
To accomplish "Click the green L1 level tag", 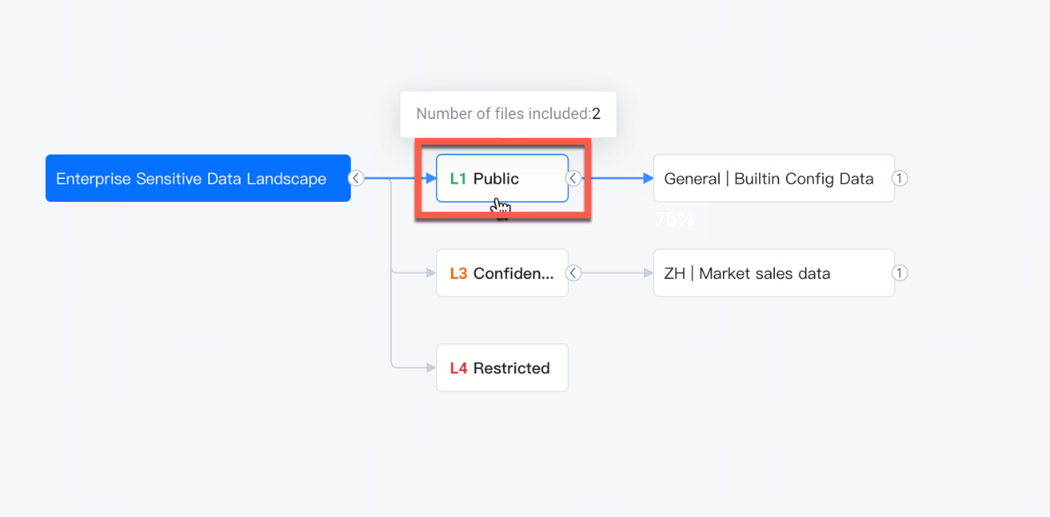I will [458, 179].
